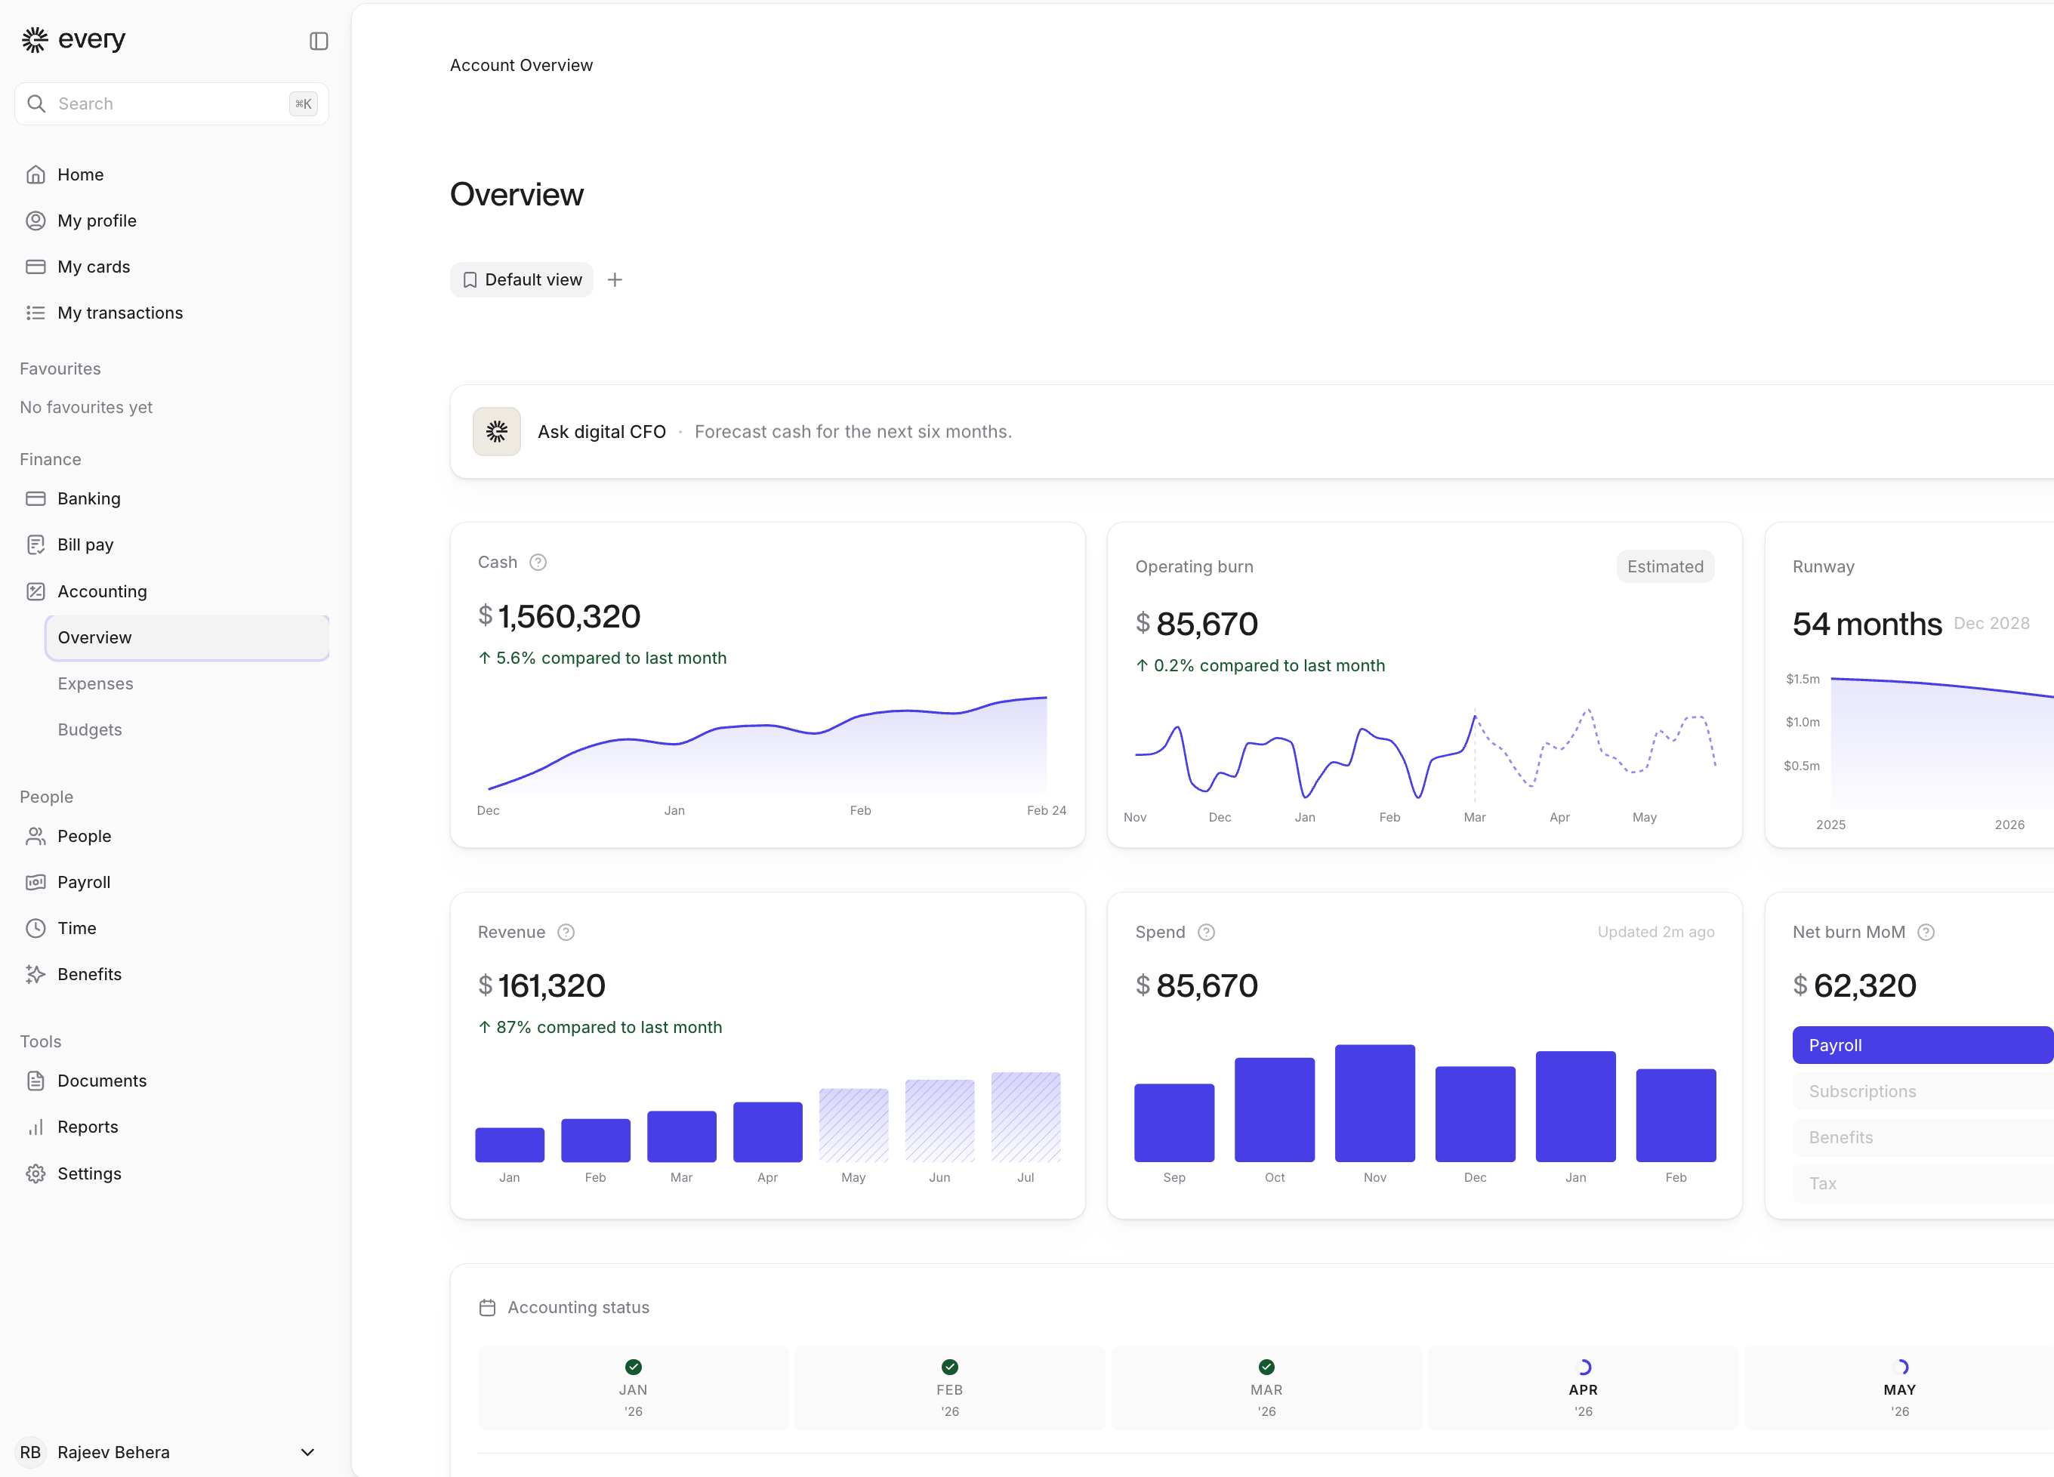The width and height of the screenshot is (2054, 1477).
Task: Click the every logo icon
Action: (x=35, y=40)
